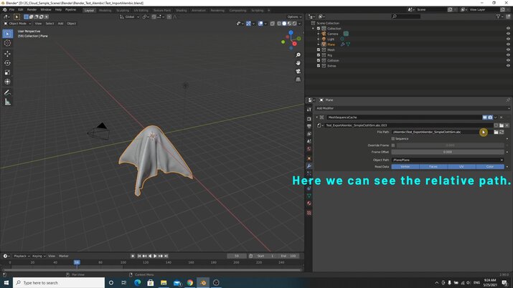Enable the Sequence checkbox
The width and height of the screenshot is (513, 288).
[393, 139]
